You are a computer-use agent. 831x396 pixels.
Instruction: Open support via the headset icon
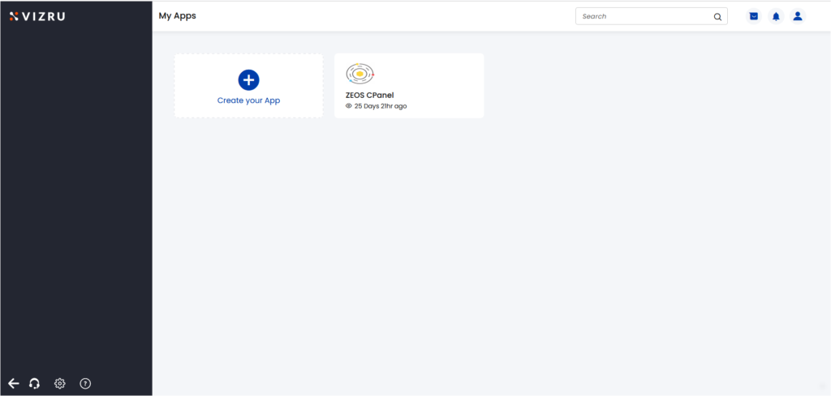tap(35, 383)
